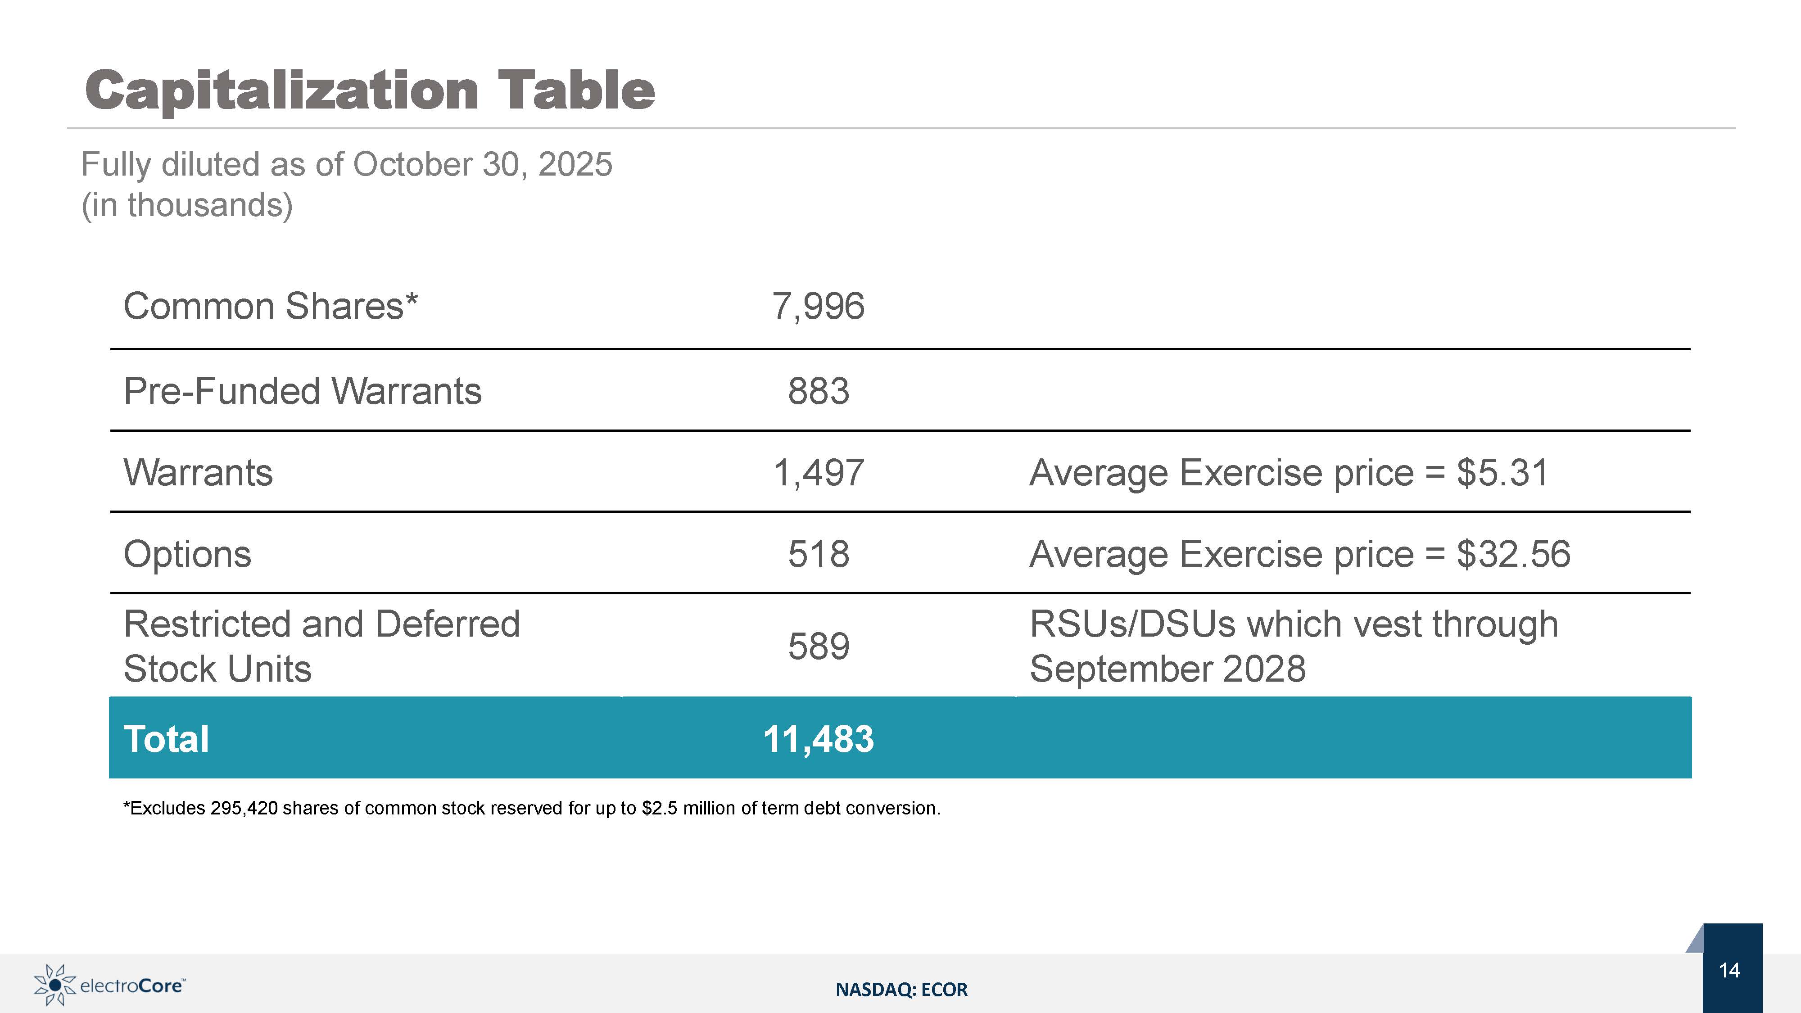Screen dimensions: 1801x1013
Task: Click the $5.31 average exercise price note
Action: 1289,473
